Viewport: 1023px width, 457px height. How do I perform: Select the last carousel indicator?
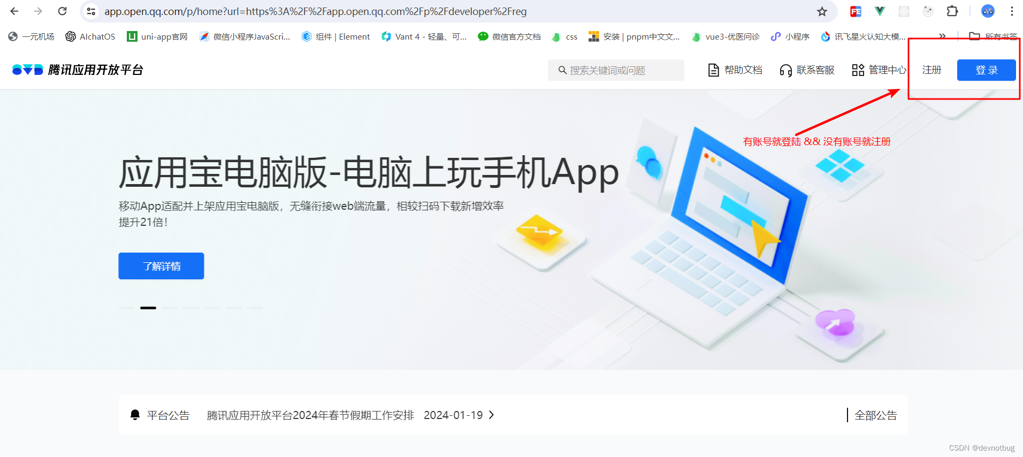(255, 308)
